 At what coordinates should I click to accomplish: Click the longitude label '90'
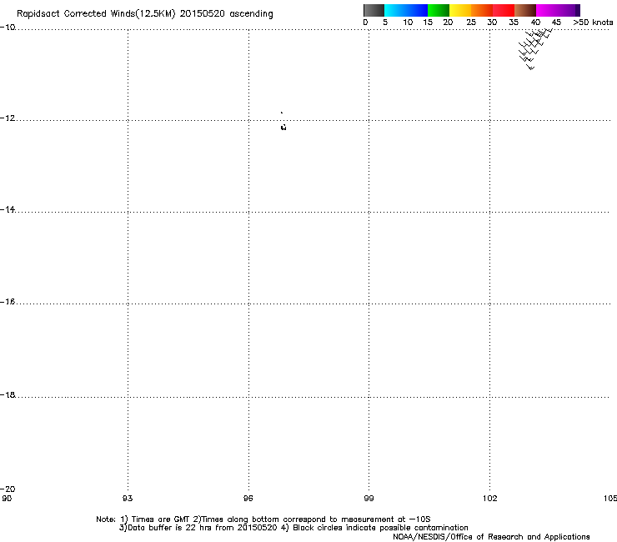click(7, 499)
